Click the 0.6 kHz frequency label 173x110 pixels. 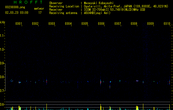coord(2,105)
